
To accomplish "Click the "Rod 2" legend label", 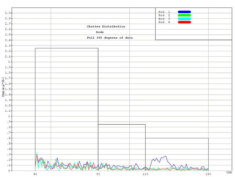I will pyautogui.click(x=164, y=15).
